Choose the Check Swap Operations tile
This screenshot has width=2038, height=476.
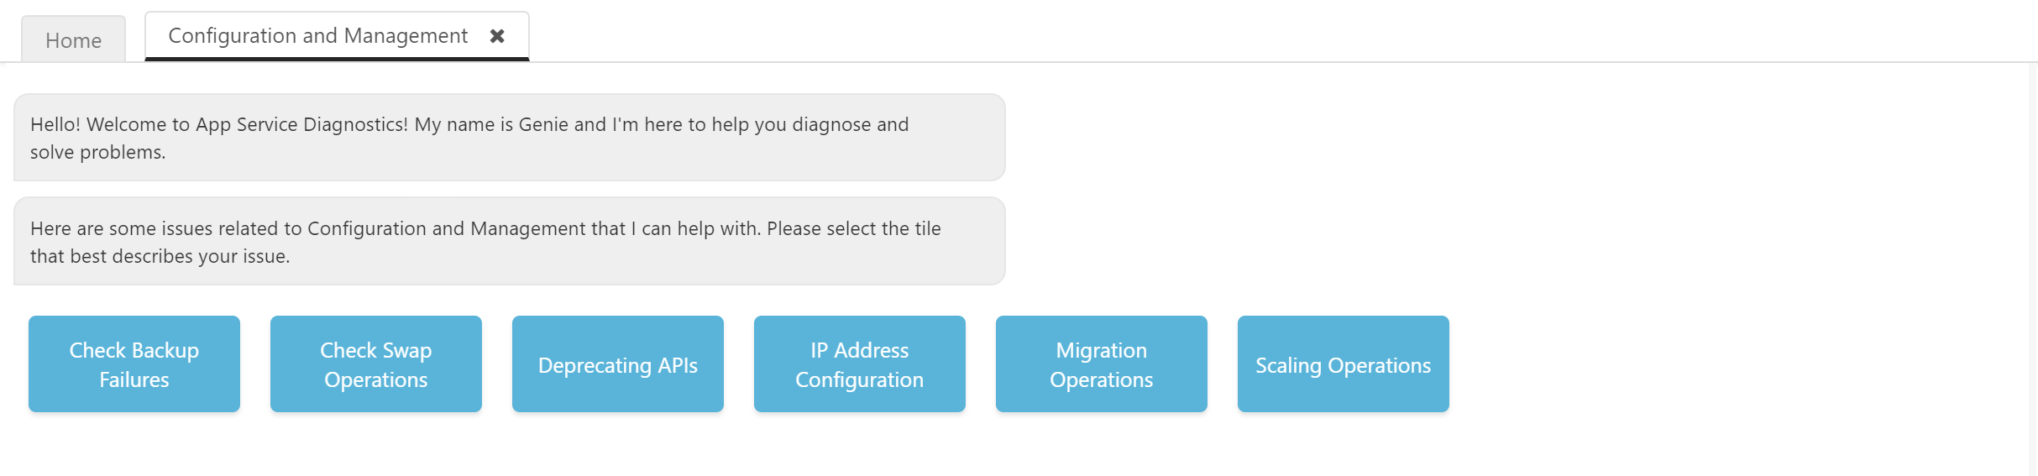coord(376,364)
